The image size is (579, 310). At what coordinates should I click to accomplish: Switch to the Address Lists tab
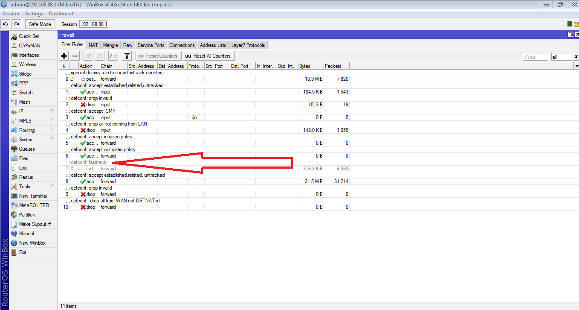coord(213,45)
